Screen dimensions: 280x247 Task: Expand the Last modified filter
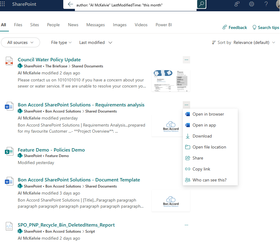96,42
